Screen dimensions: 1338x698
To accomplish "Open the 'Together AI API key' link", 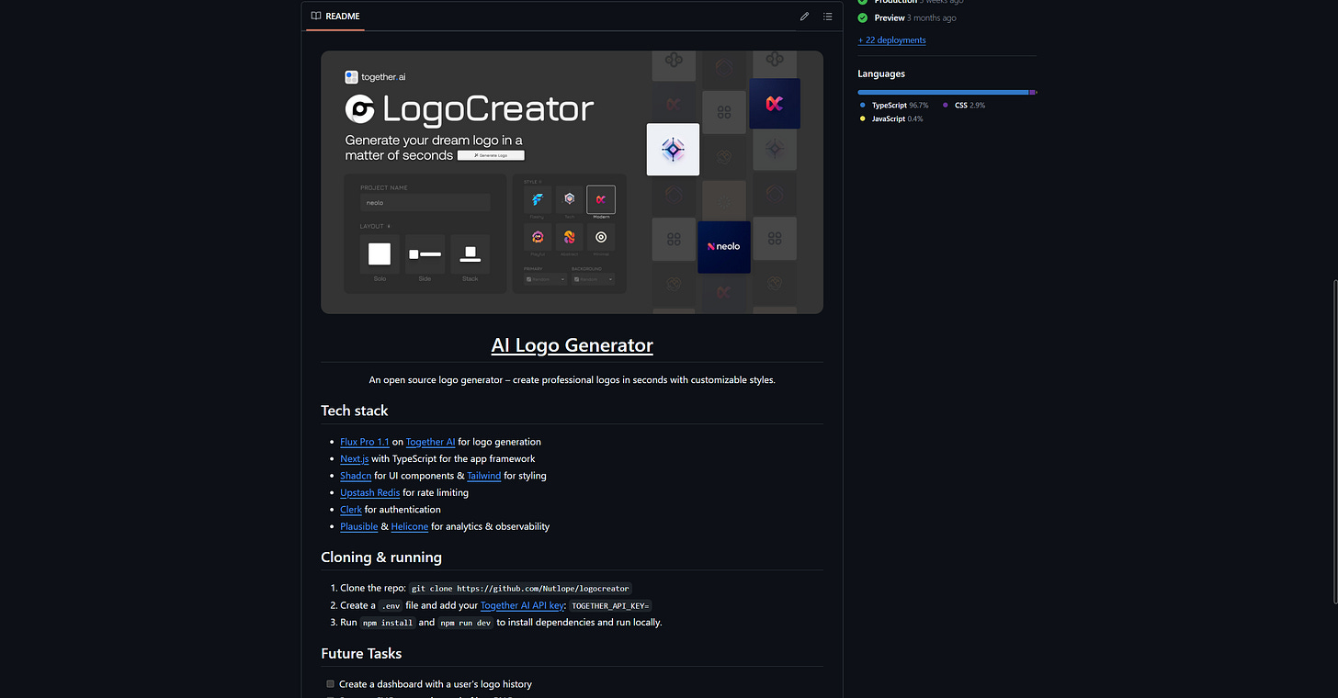I will (522, 605).
